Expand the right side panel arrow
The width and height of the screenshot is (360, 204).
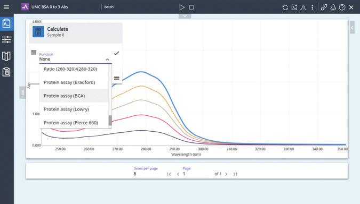(352, 28)
